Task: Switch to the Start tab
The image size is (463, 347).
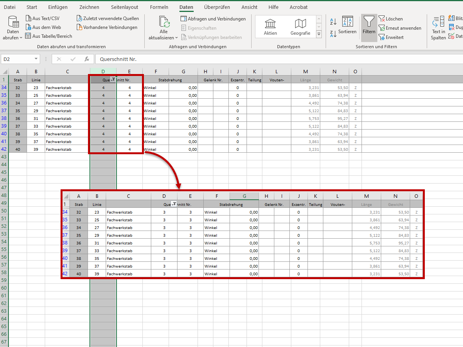Action: 32,7
